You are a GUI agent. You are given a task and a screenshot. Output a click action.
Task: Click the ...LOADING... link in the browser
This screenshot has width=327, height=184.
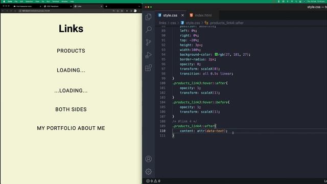[71, 90]
